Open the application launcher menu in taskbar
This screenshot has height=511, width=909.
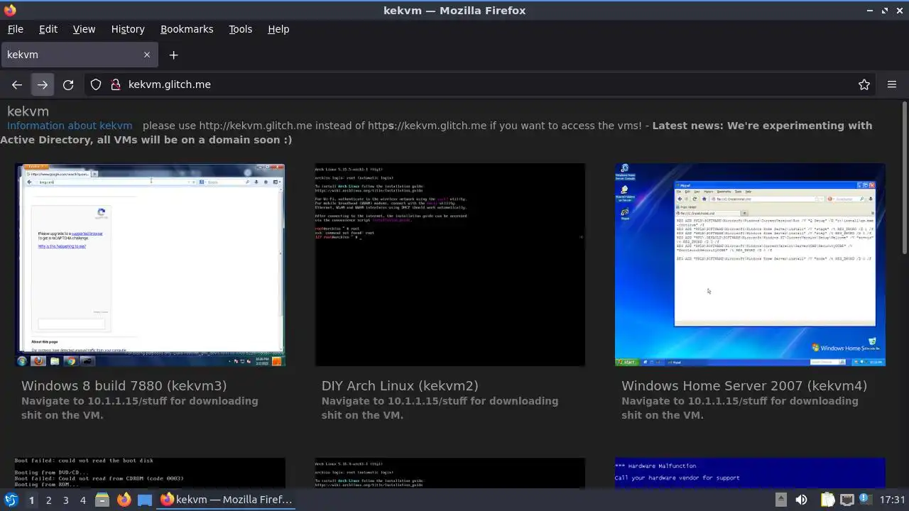pyautogui.click(x=11, y=500)
